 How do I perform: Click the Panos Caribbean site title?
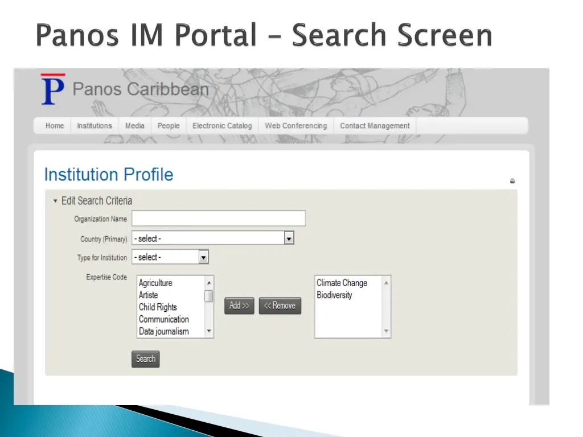pos(141,89)
